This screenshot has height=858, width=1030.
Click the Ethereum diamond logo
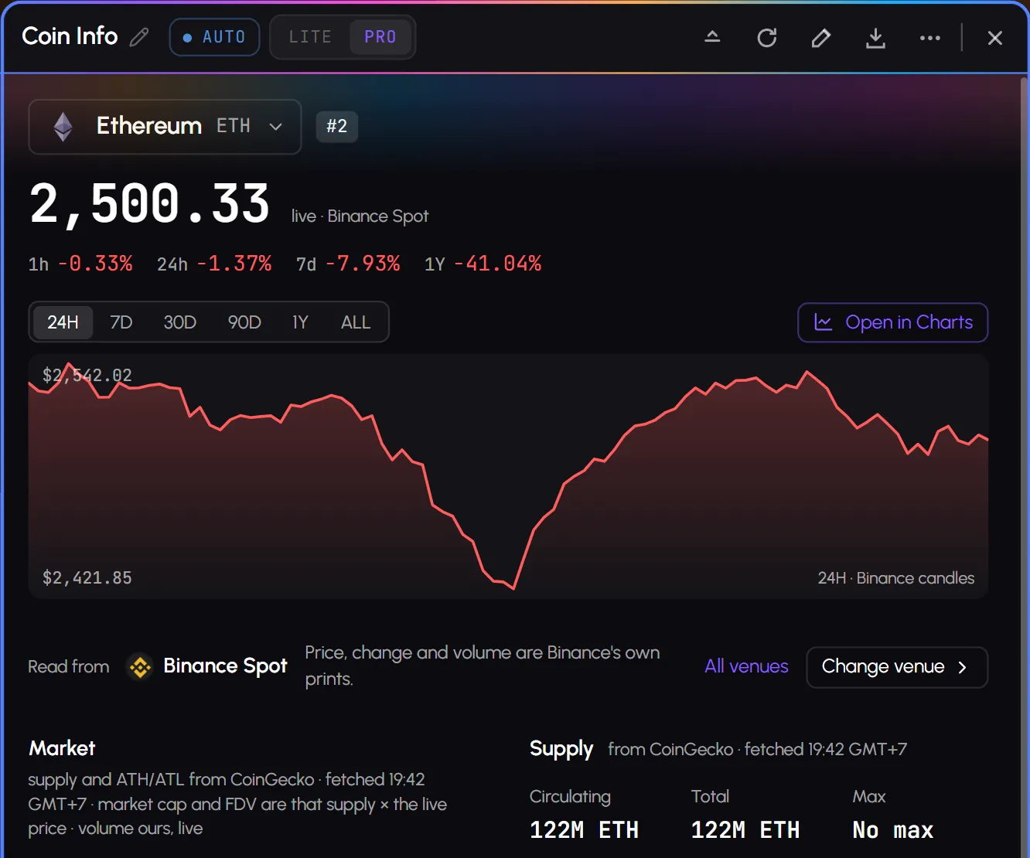(x=63, y=127)
